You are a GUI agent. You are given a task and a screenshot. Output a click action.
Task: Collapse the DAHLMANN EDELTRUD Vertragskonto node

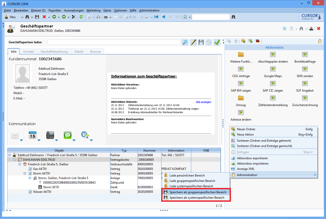(15, 160)
